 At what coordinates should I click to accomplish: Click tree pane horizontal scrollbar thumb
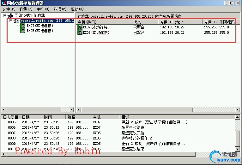(33, 110)
